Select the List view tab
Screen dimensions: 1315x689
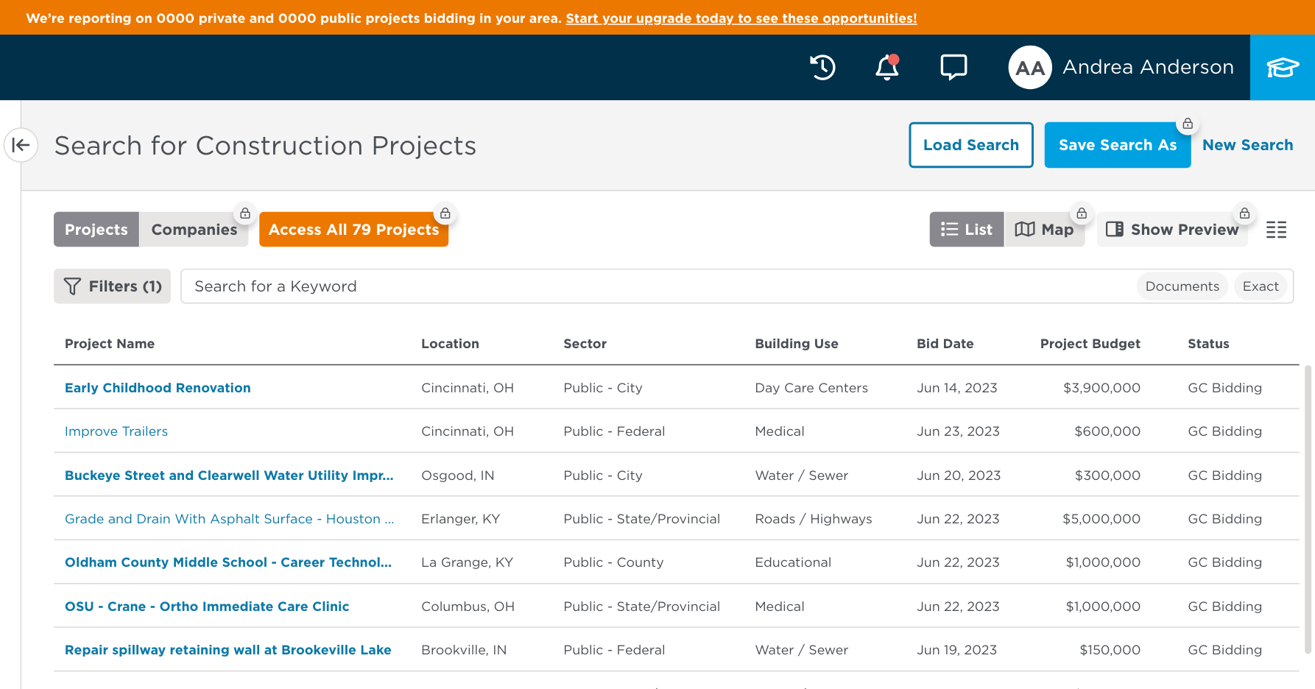(966, 230)
